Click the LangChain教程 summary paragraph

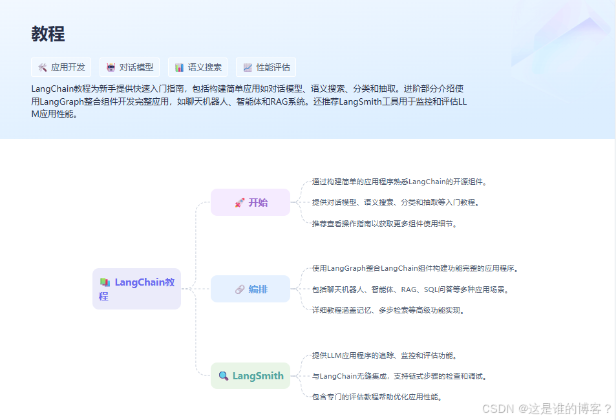coord(249,101)
